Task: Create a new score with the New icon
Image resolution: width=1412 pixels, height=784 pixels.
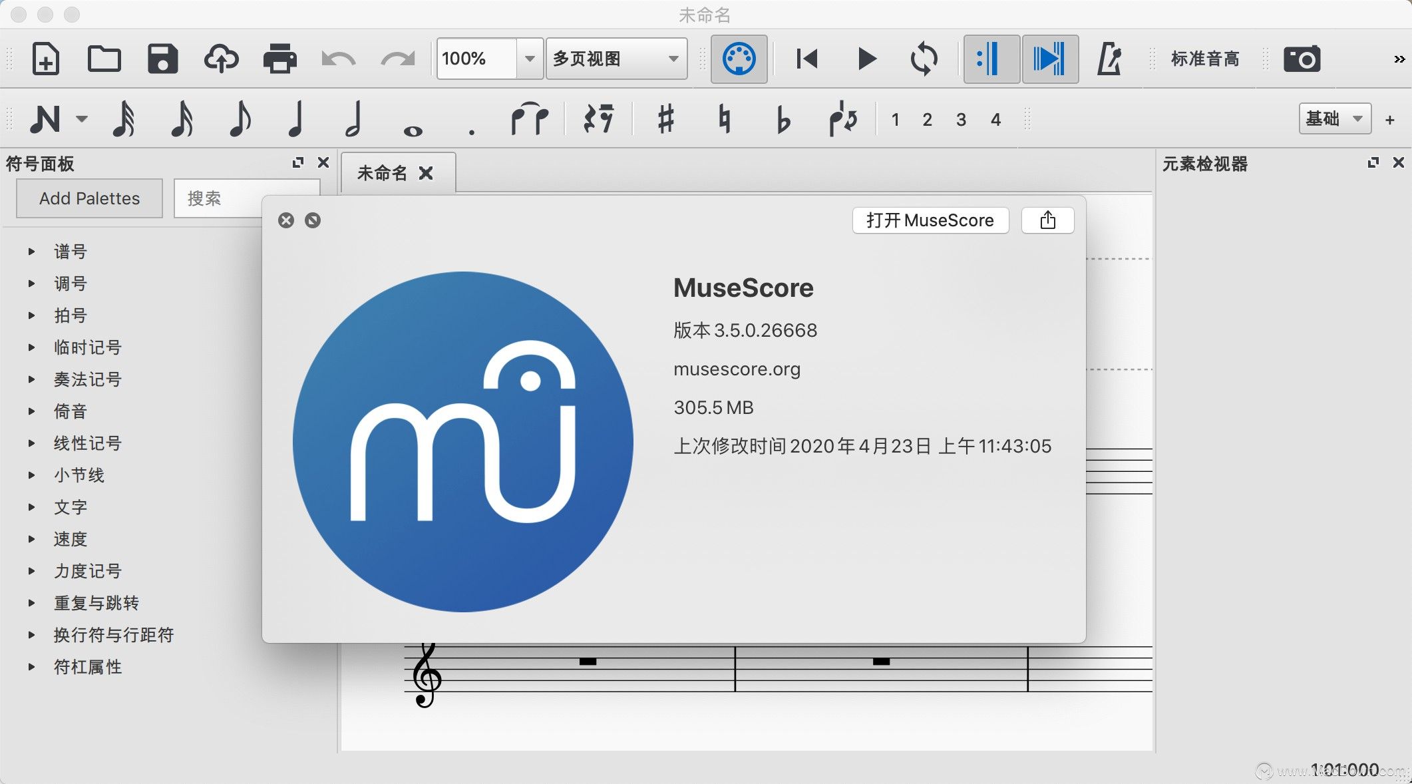Action: coord(46,59)
